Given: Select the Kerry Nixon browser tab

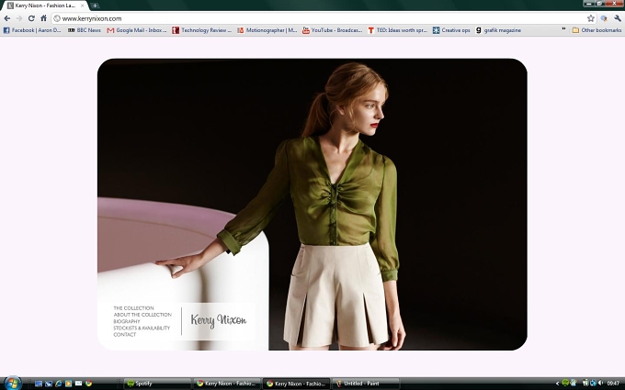Looking at the screenshot, I should [45, 6].
